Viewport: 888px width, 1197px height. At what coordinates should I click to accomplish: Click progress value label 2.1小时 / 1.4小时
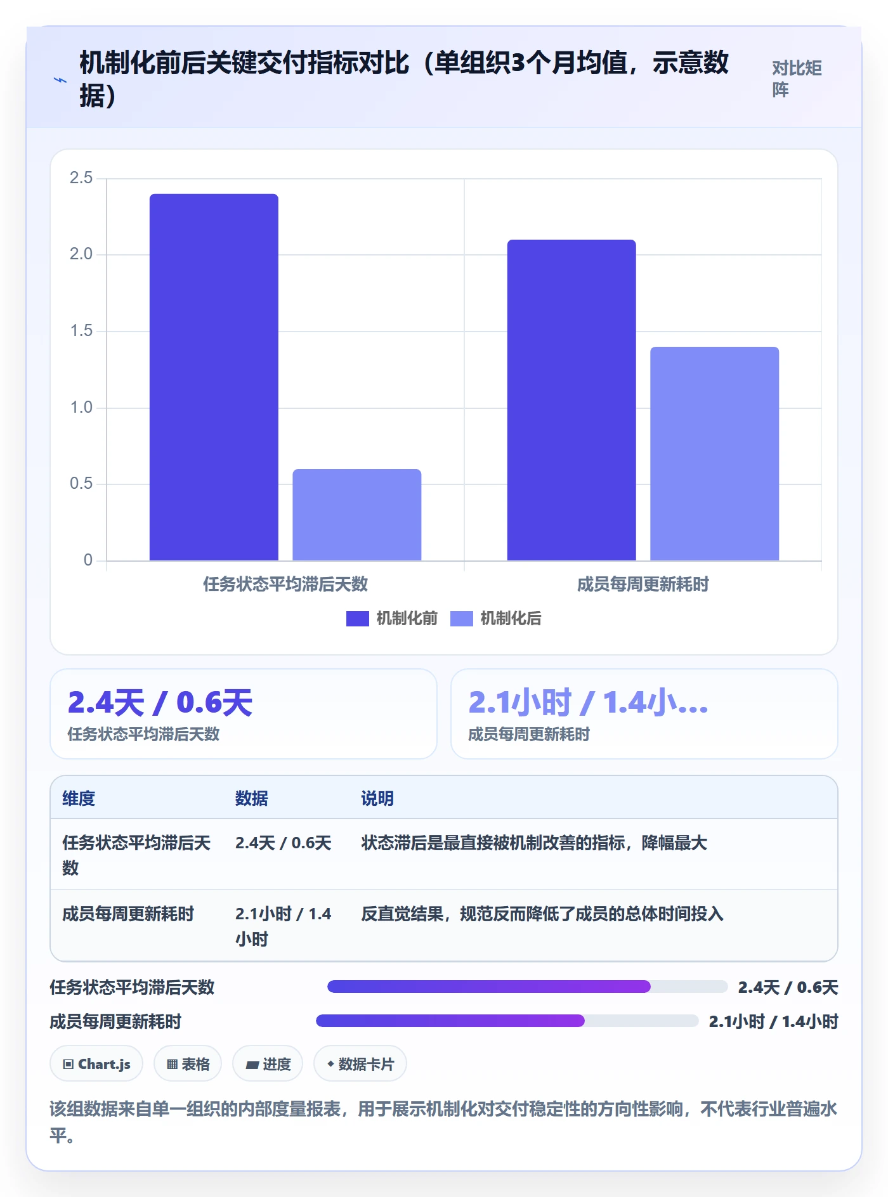(773, 1021)
